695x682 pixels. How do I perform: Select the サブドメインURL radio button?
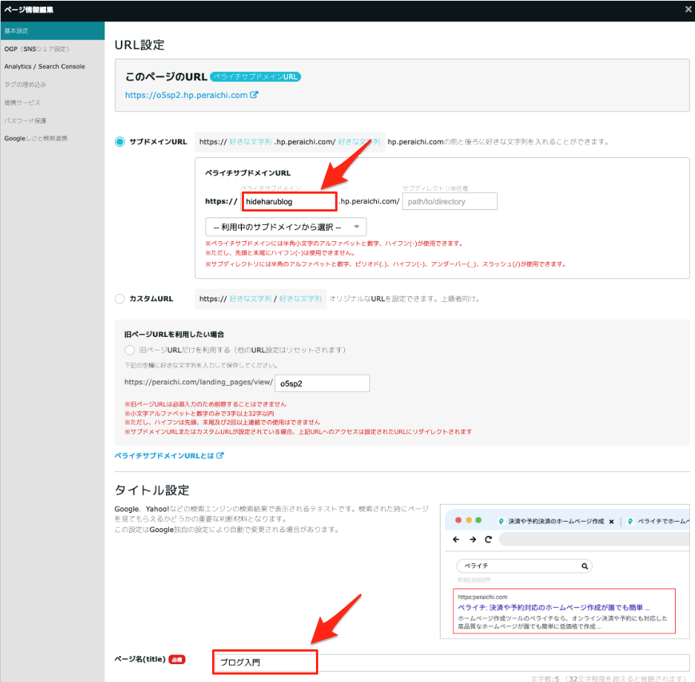click(x=120, y=142)
